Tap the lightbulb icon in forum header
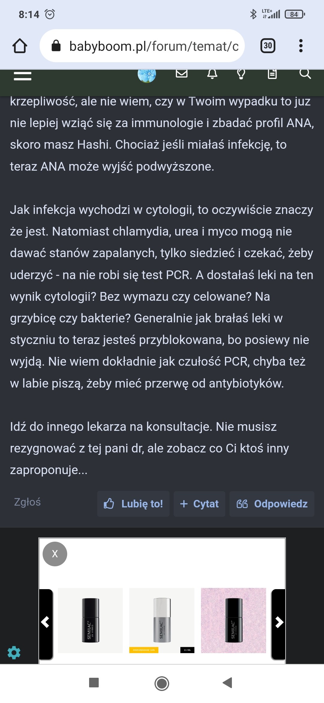Viewport: 324px width, 703px height. 241,74
